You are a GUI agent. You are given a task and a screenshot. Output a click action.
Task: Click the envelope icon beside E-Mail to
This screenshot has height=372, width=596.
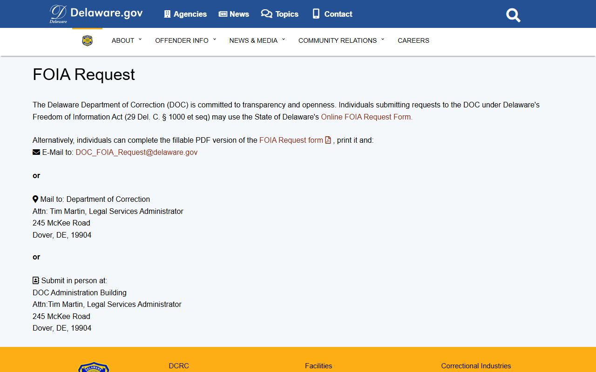pos(36,152)
